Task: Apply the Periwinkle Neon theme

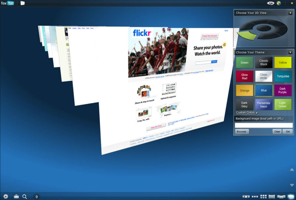Action: click(264, 105)
